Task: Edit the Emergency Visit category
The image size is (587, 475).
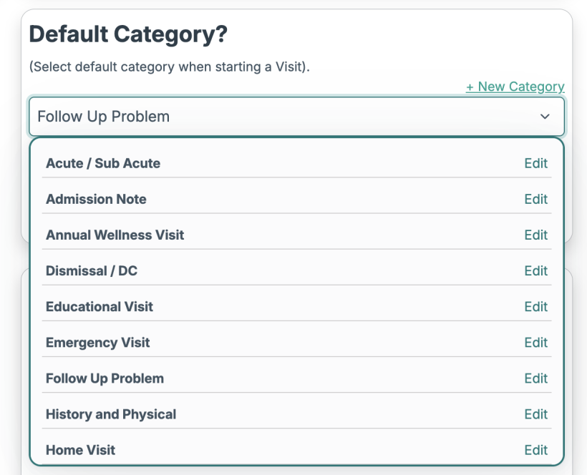Action: click(535, 342)
